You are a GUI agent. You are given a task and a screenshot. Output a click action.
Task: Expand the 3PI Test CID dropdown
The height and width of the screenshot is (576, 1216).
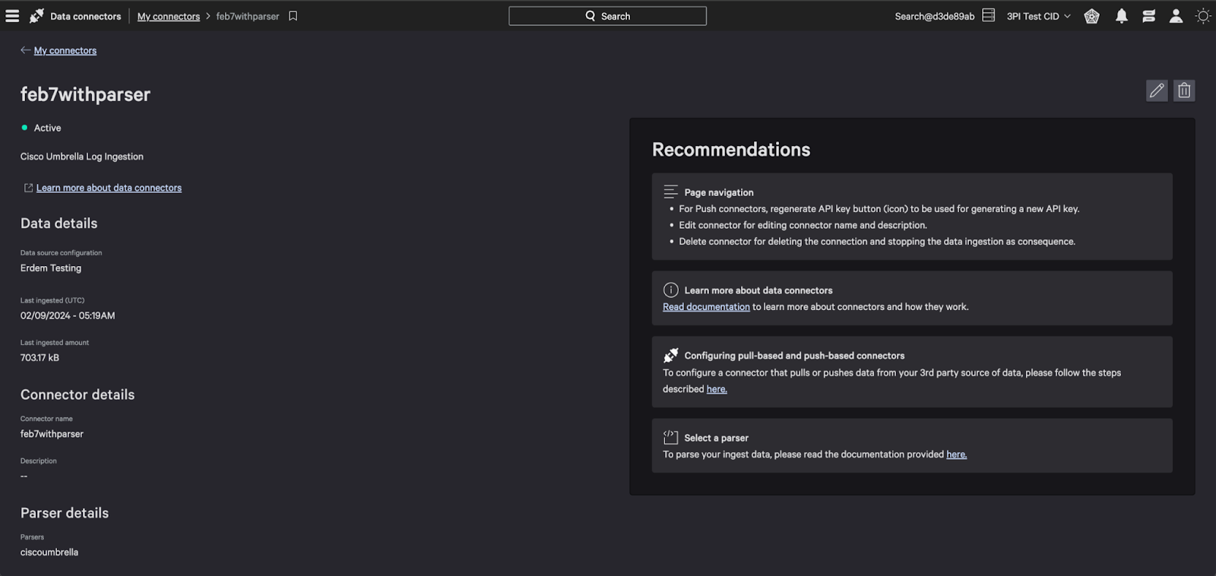tap(1038, 16)
